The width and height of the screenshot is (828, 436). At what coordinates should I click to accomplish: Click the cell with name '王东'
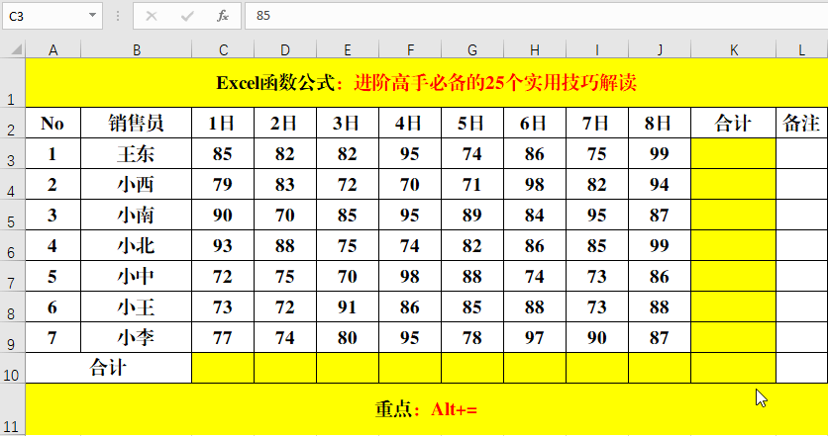click(137, 153)
